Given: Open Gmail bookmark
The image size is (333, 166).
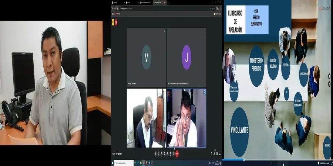Looking at the screenshot, I should [113, 14].
